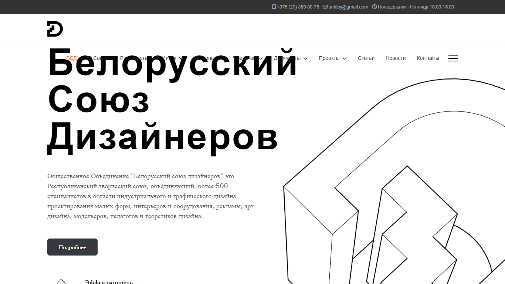Call the number +375 (29) 380-80-75
505x284 pixels.
tap(298, 7)
